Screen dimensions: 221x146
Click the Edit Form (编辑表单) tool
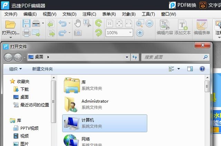coord(202,27)
